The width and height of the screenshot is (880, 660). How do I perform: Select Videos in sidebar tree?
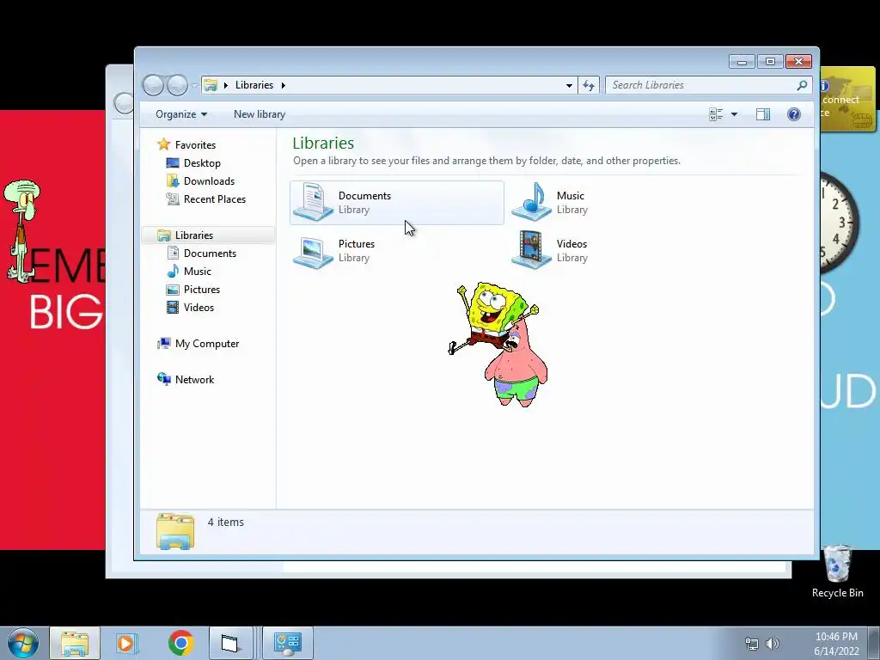[x=199, y=307]
